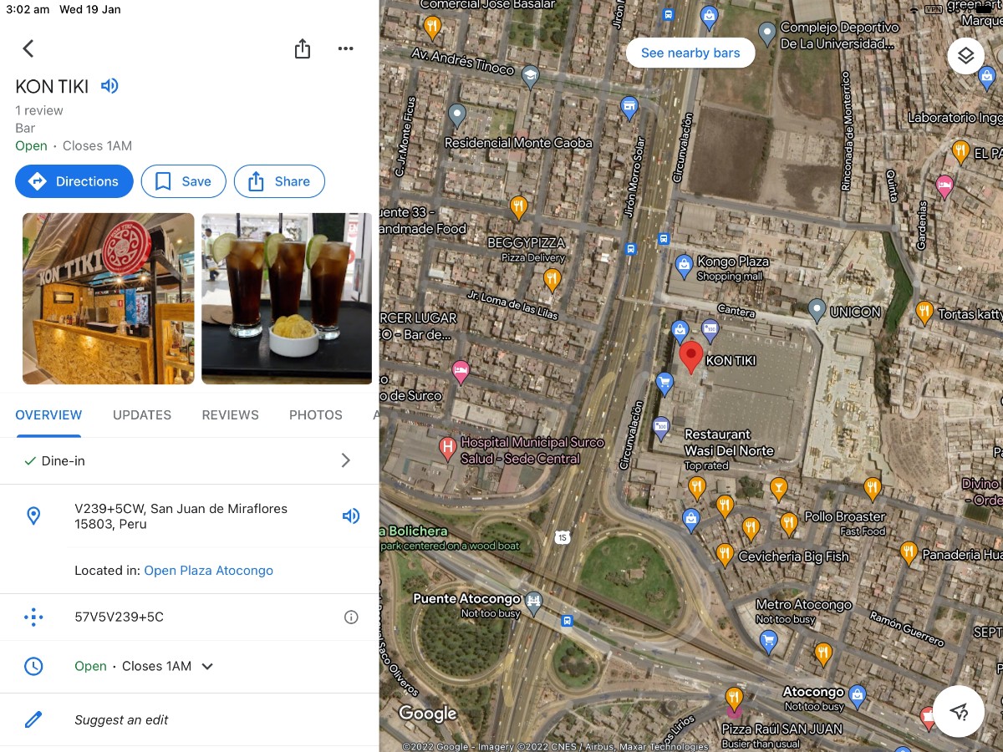Tap See nearby bars chip
Screen dimensions: 1003x752
[x=690, y=53]
